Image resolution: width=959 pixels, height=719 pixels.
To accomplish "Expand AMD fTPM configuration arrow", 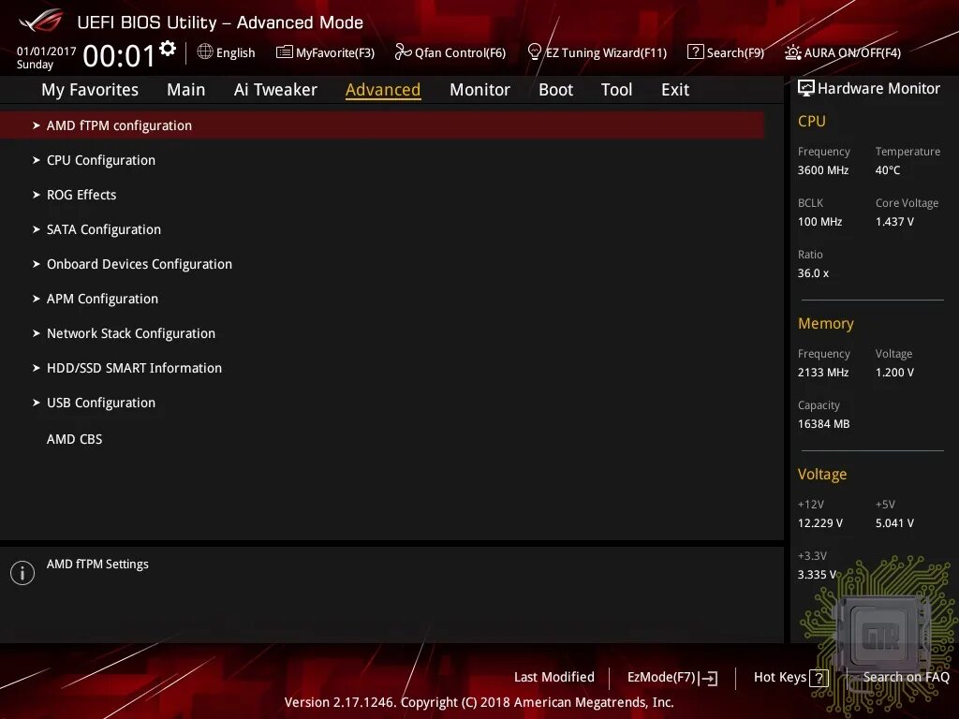I will 37,125.
